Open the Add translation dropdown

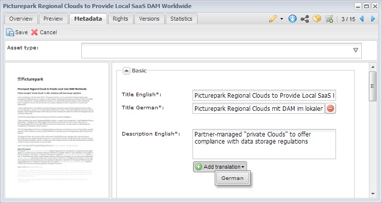[x=220, y=167]
